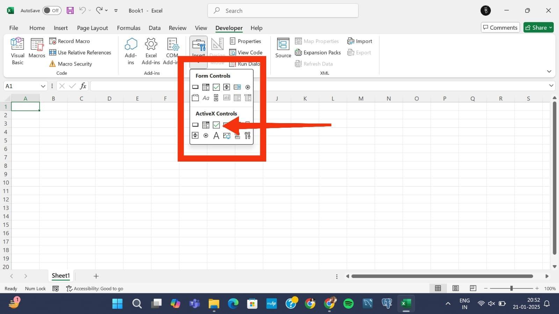Select Form Controls Button control
This screenshot has width=559, height=314.
[x=195, y=87]
